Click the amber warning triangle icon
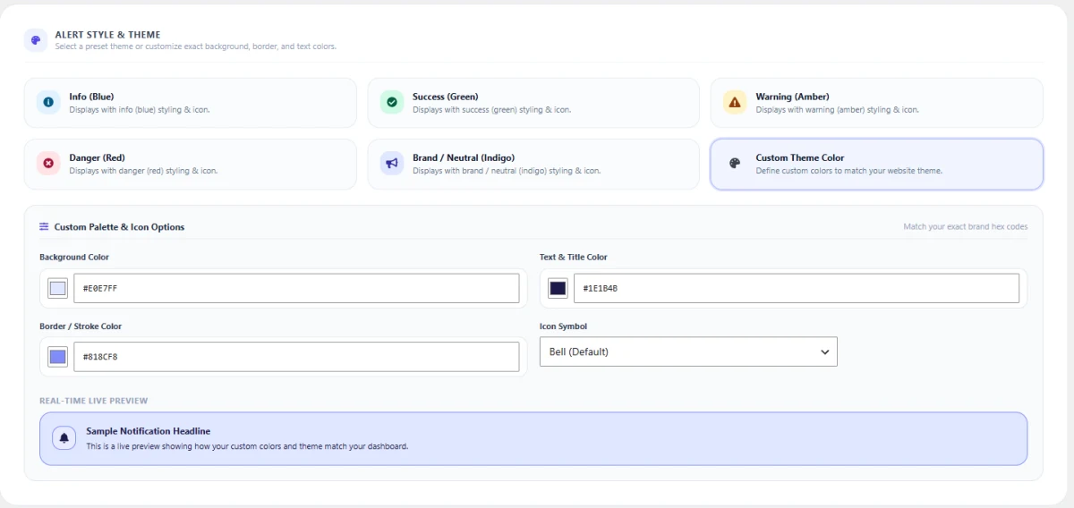The height and width of the screenshot is (508, 1074). pyautogui.click(x=735, y=102)
